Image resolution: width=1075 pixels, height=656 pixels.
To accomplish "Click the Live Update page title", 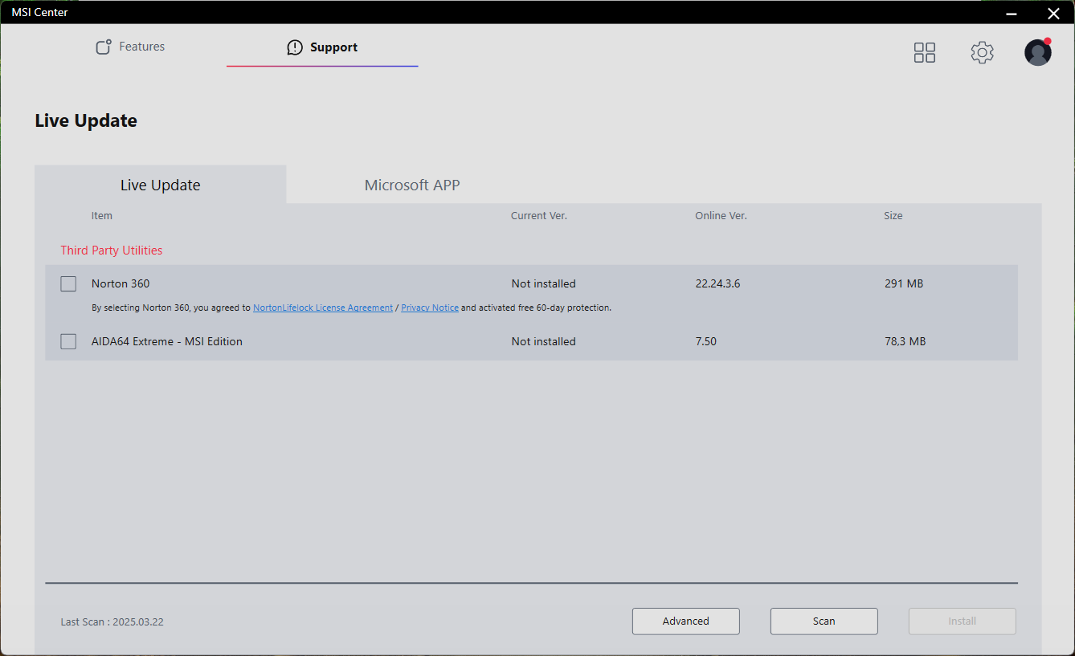I will (86, 120).
